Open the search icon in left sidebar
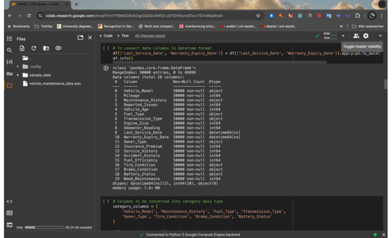392x238 pixels. pos(9,50)
